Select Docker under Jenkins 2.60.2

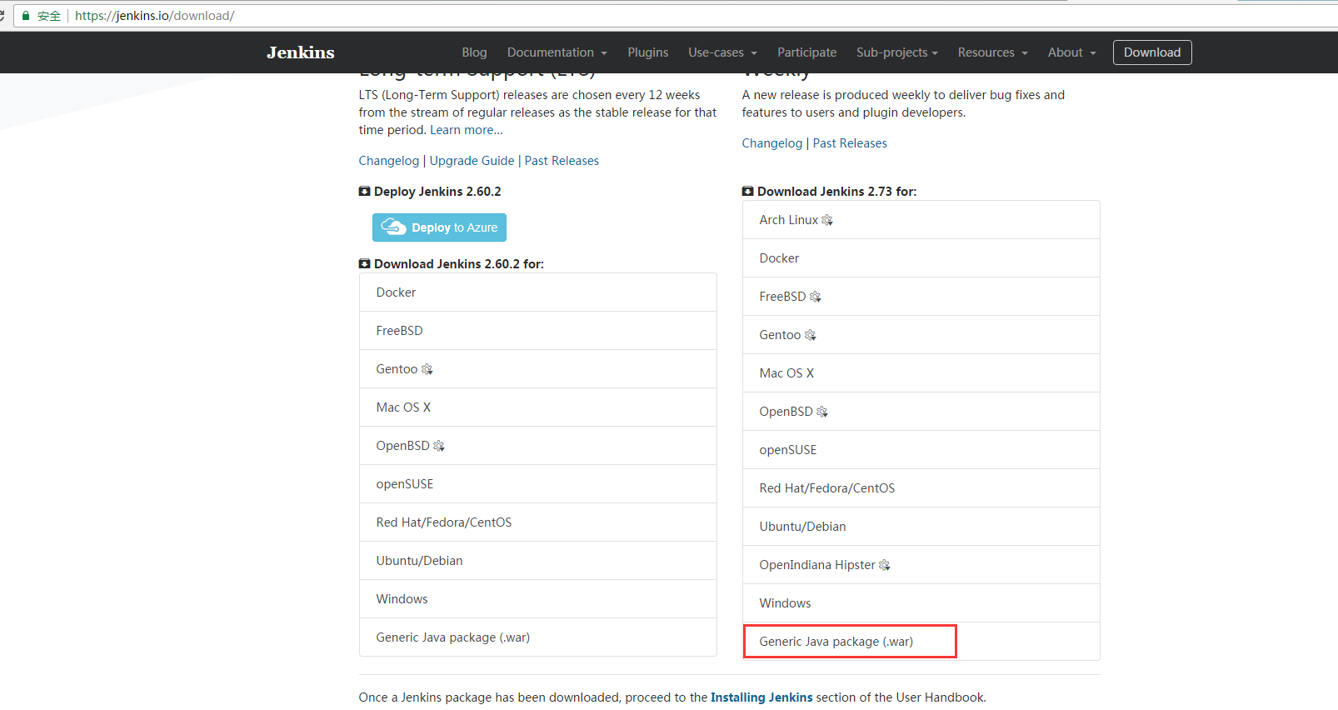538,292
